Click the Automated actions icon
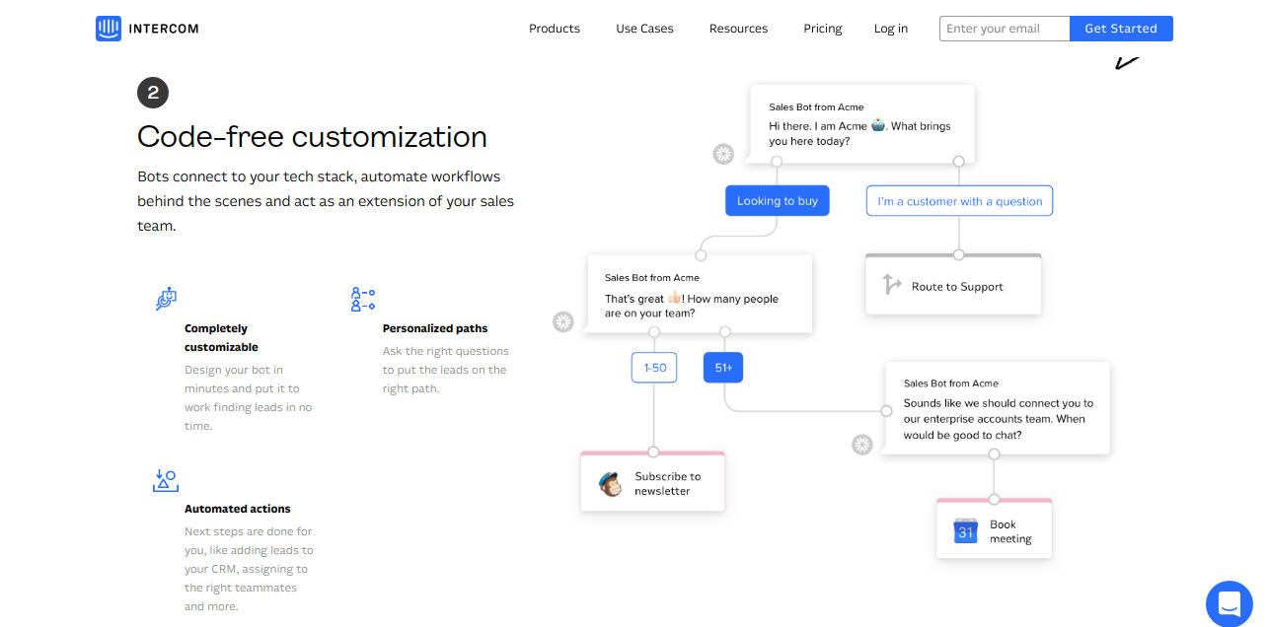Image resolution: width=1267 pixels, height=627 pixels. click(165, 480)
